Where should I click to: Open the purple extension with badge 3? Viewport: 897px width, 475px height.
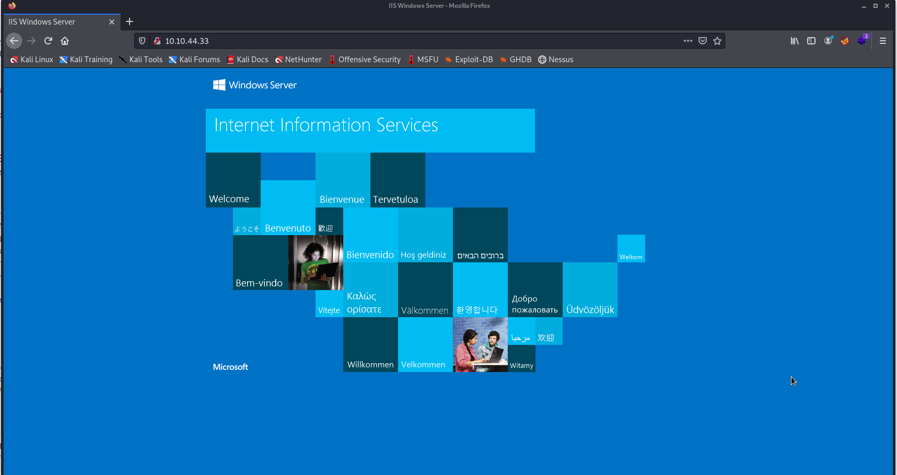862,40
